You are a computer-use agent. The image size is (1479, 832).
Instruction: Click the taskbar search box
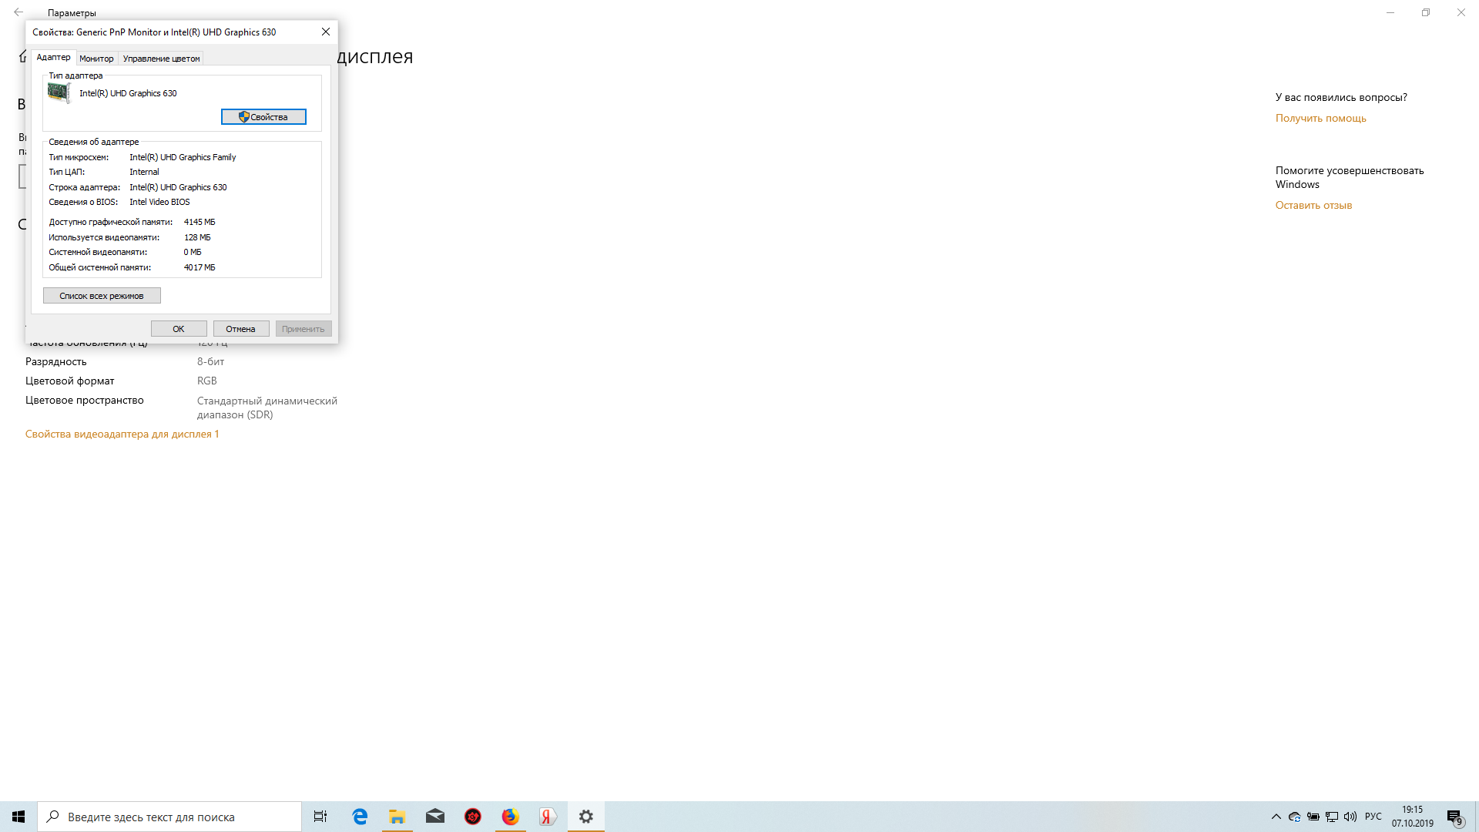coord(169,817)
